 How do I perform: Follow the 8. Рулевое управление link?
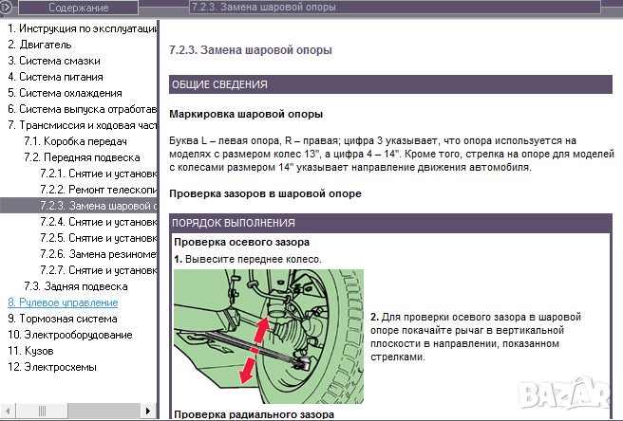click(x=63, y=302)
